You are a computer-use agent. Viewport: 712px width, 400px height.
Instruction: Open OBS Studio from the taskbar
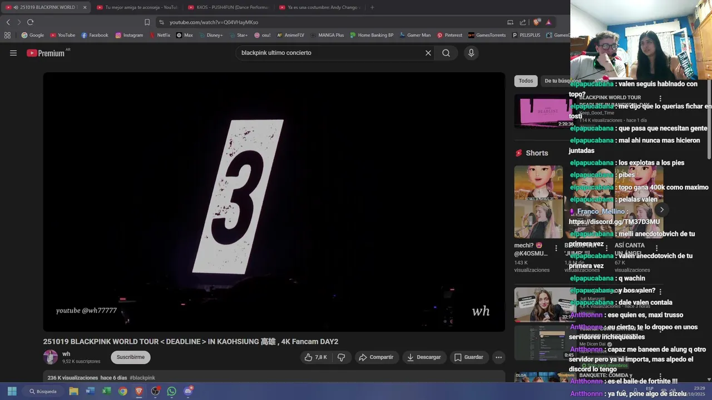pos(155,391)
